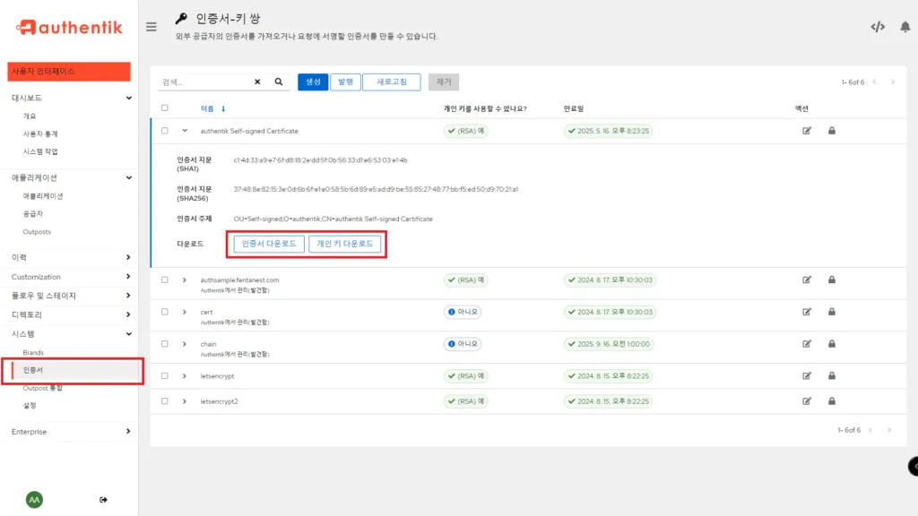Click the 인증서 다운로드 button
918x516 pixels.
271,243
